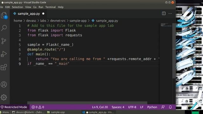Click 'devnet-src' in the breadcrumb

pos(58,21)
